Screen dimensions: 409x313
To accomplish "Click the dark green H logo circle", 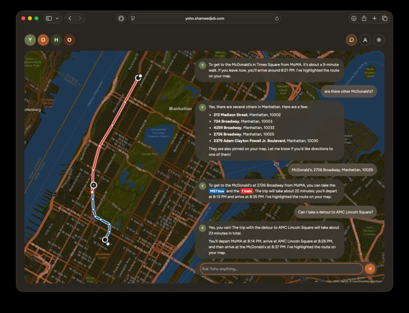I will tap(56, 40).
